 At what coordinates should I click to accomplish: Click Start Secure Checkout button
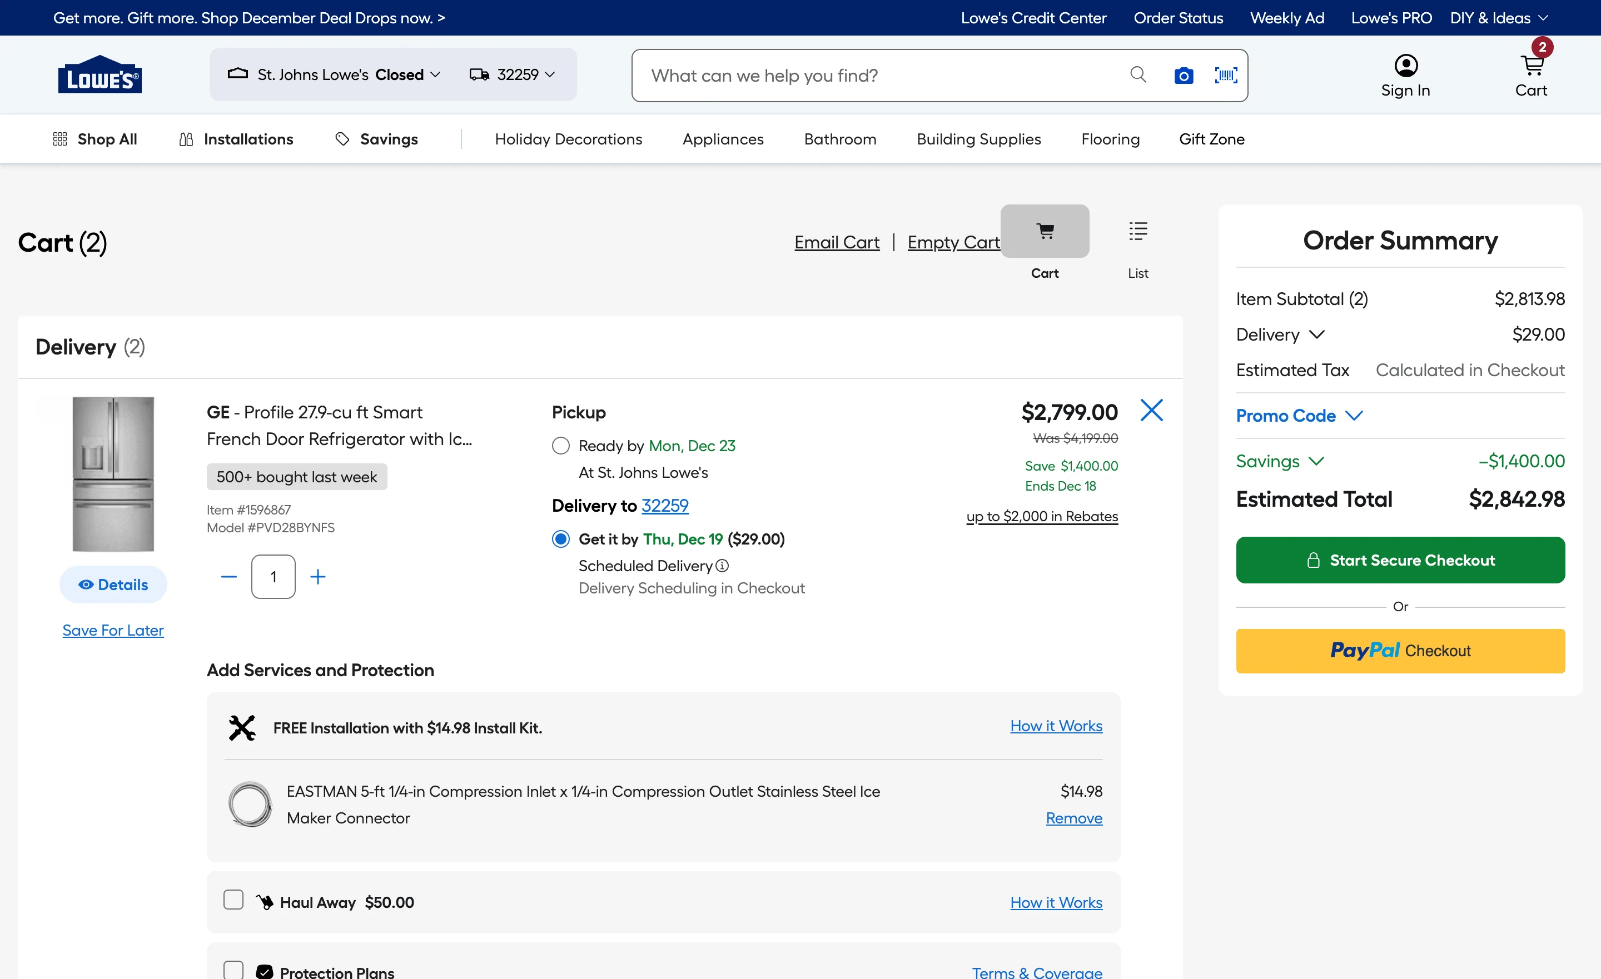1400,560
